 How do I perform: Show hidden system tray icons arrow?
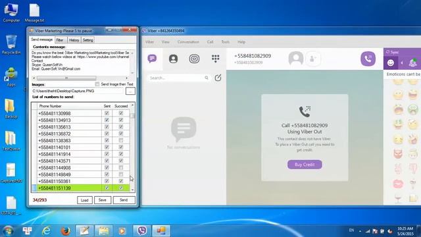click(x=360, y=231)
